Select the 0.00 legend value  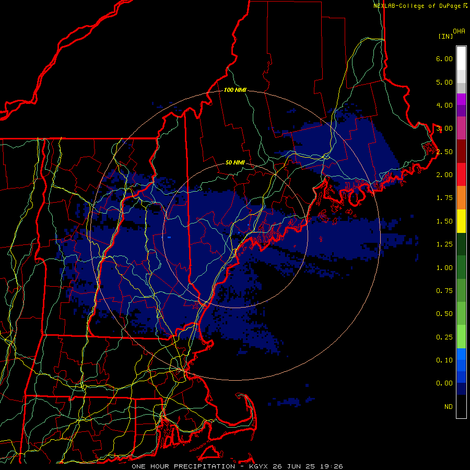(444, 383)
